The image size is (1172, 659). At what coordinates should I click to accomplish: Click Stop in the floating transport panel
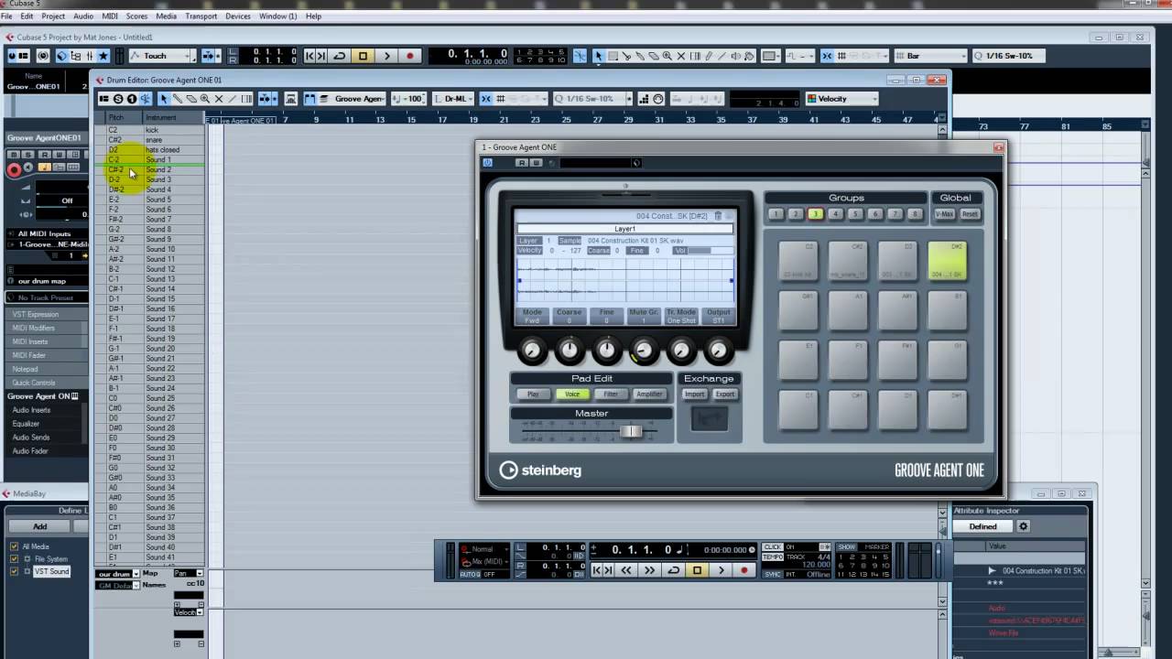click(x=697, y=570)
